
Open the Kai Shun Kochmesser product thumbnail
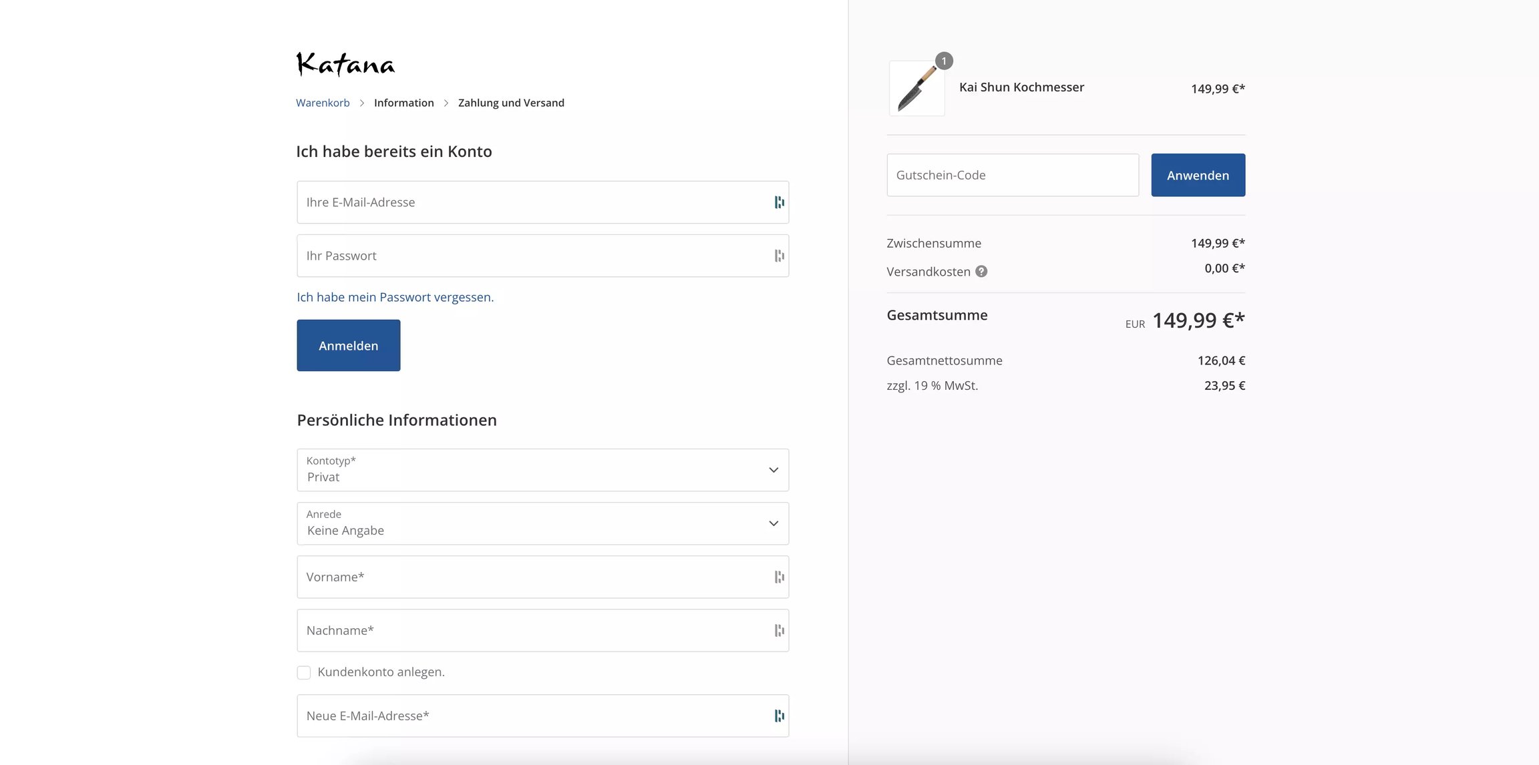916,88
